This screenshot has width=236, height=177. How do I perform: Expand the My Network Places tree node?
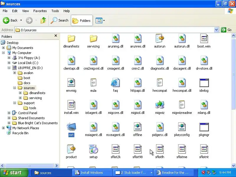click(3, 128)
